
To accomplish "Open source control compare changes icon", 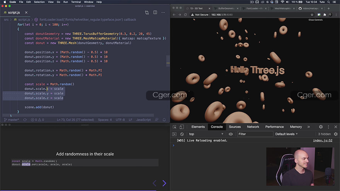I will [147, 13].
